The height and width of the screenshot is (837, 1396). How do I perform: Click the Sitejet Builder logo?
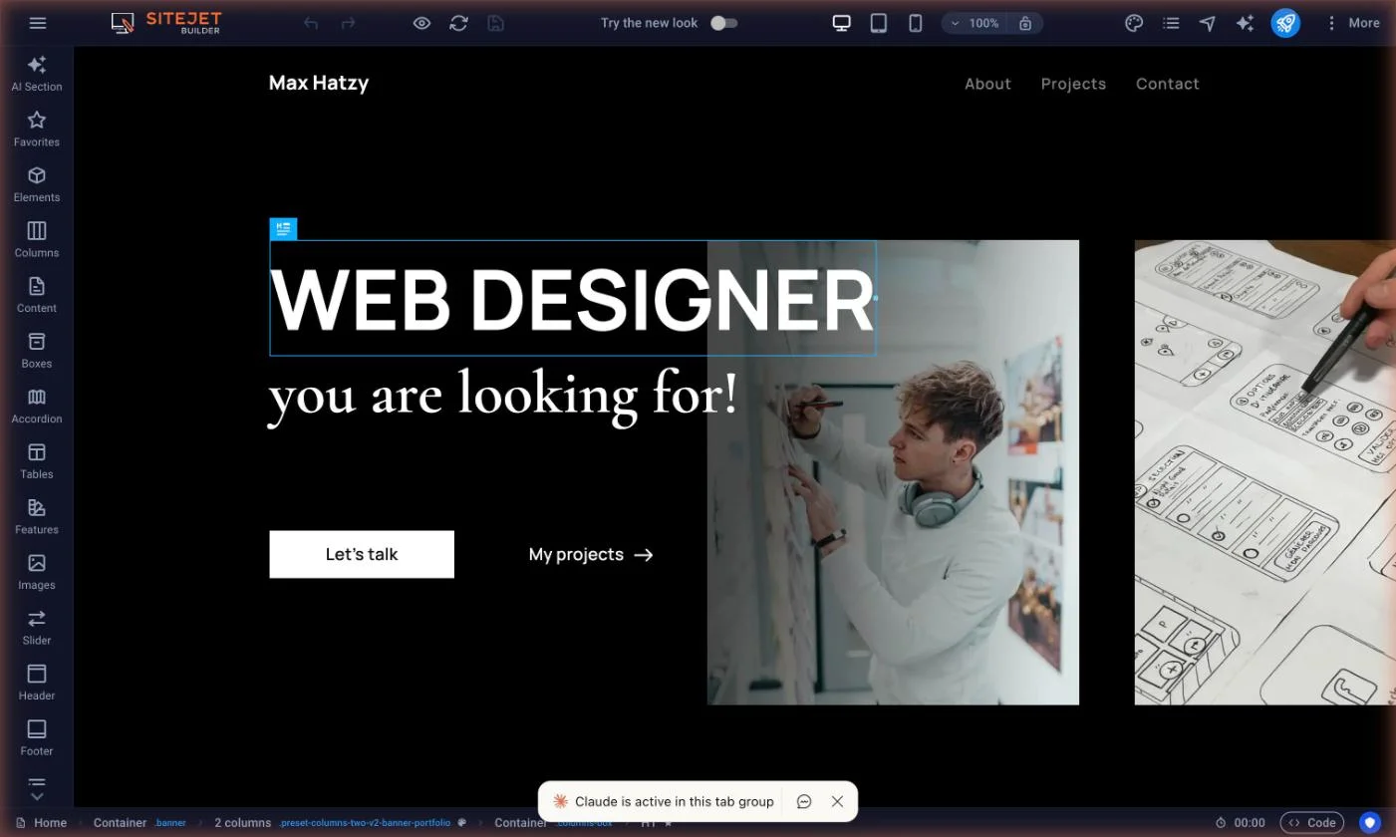pyautogui.click(x=166, y=23)
